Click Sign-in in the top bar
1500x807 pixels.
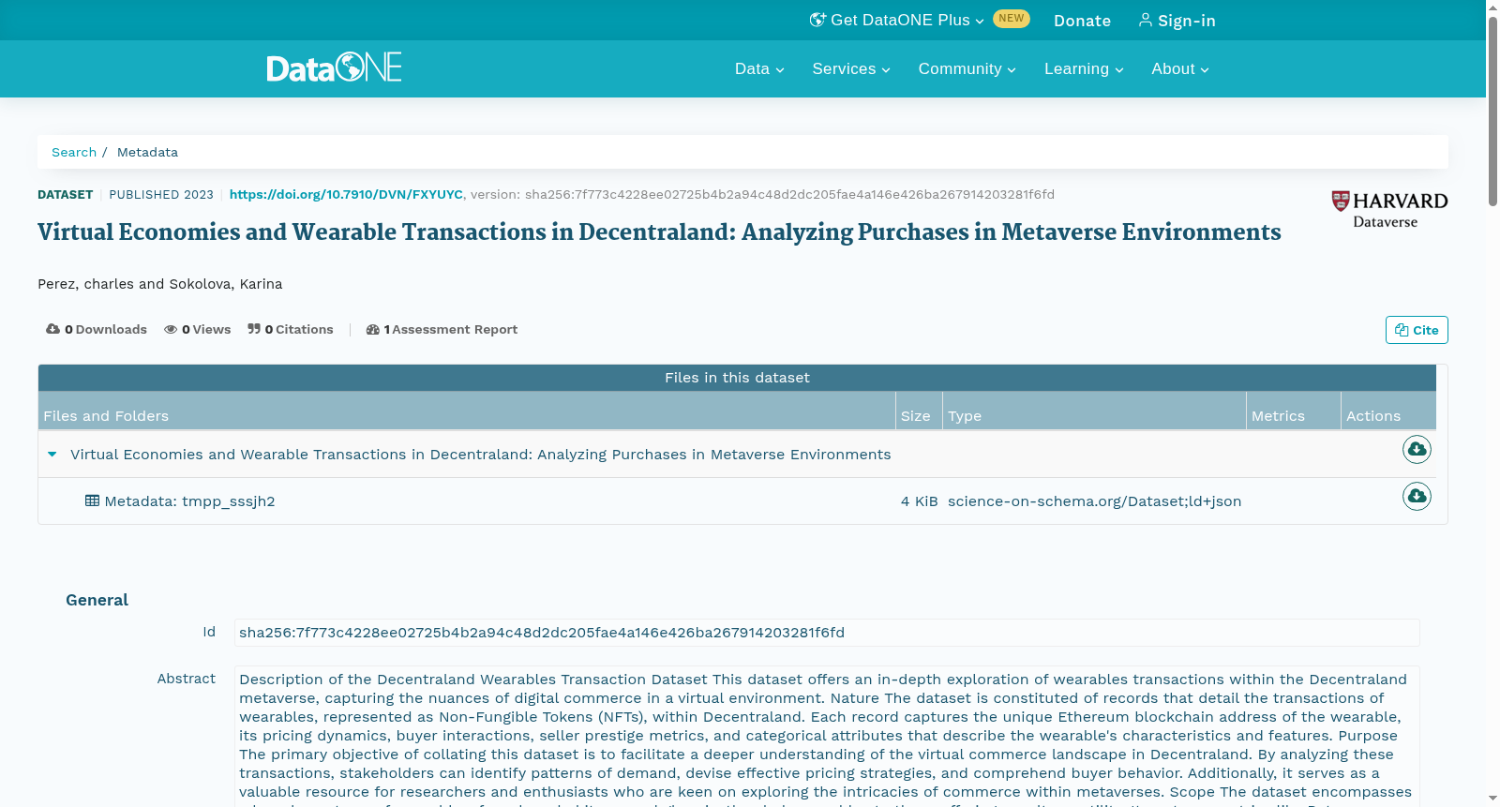pos(1177,21)
